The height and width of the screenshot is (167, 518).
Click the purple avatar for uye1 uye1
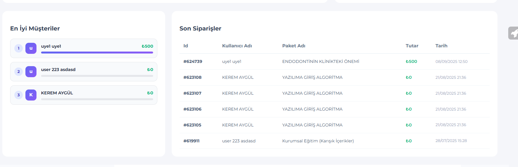31,48
